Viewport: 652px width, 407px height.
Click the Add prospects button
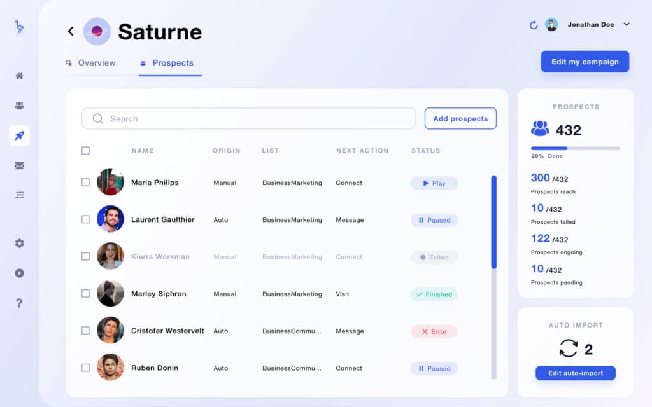[460, 118]
